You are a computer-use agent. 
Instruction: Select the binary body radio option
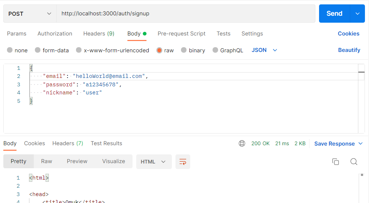(184, 50)
